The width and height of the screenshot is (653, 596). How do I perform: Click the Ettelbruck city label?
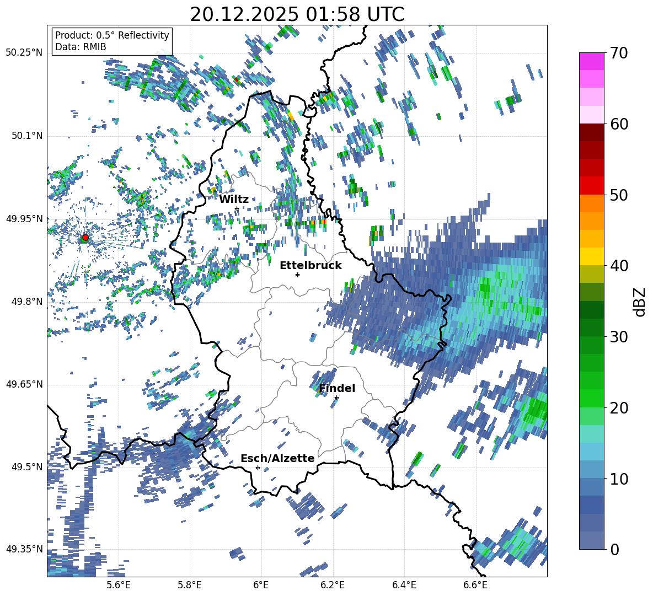(x=311, y=266)
